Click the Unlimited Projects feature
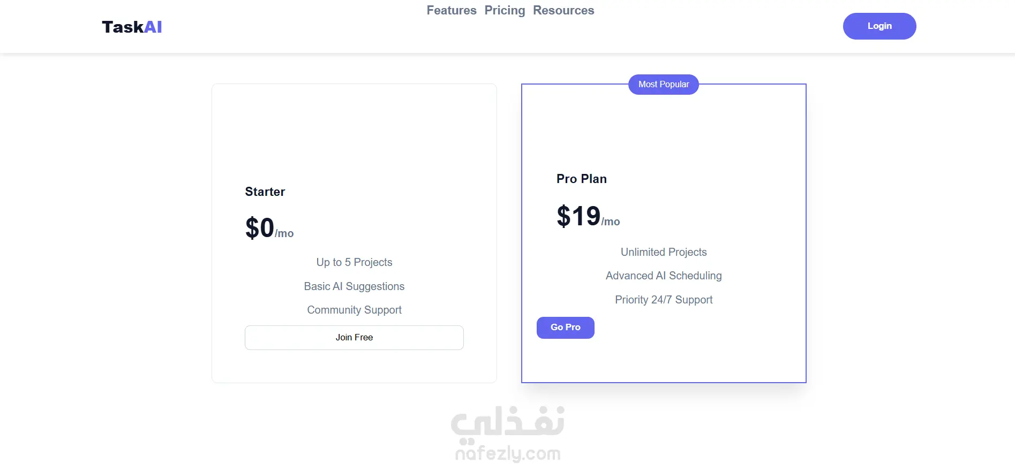 coord(664,252)
